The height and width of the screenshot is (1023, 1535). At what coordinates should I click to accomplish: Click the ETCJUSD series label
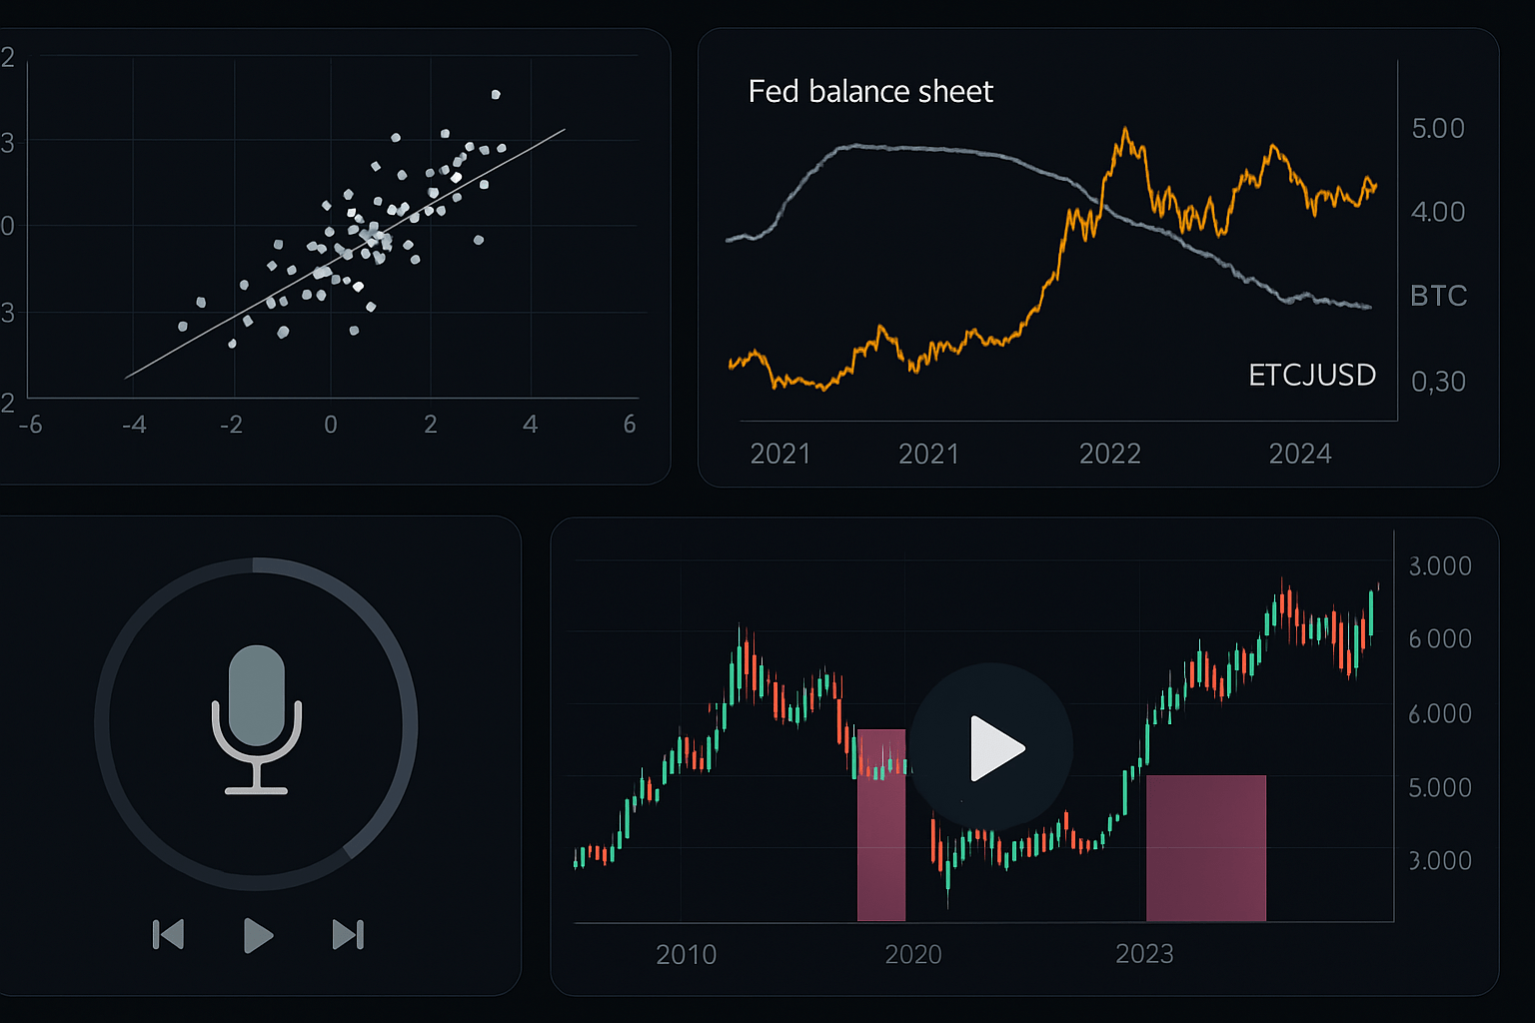click(x=1311, y=375)
